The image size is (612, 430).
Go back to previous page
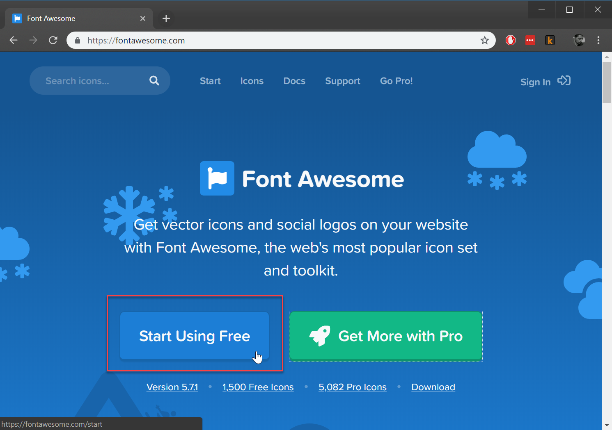click(14, 40)
